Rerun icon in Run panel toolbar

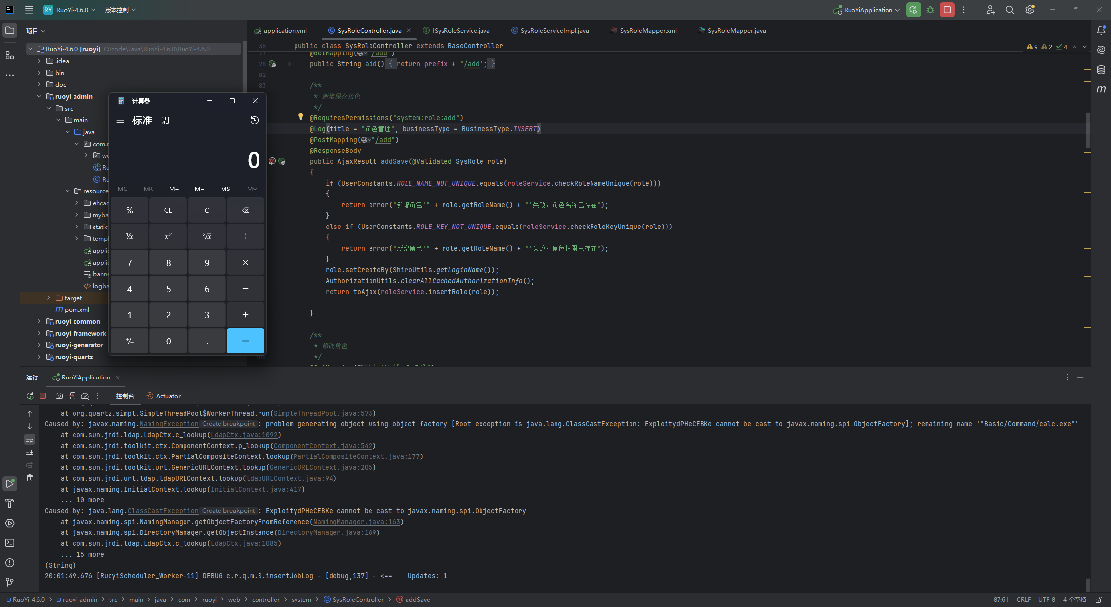pyautogui.click(x=30, y=396)
